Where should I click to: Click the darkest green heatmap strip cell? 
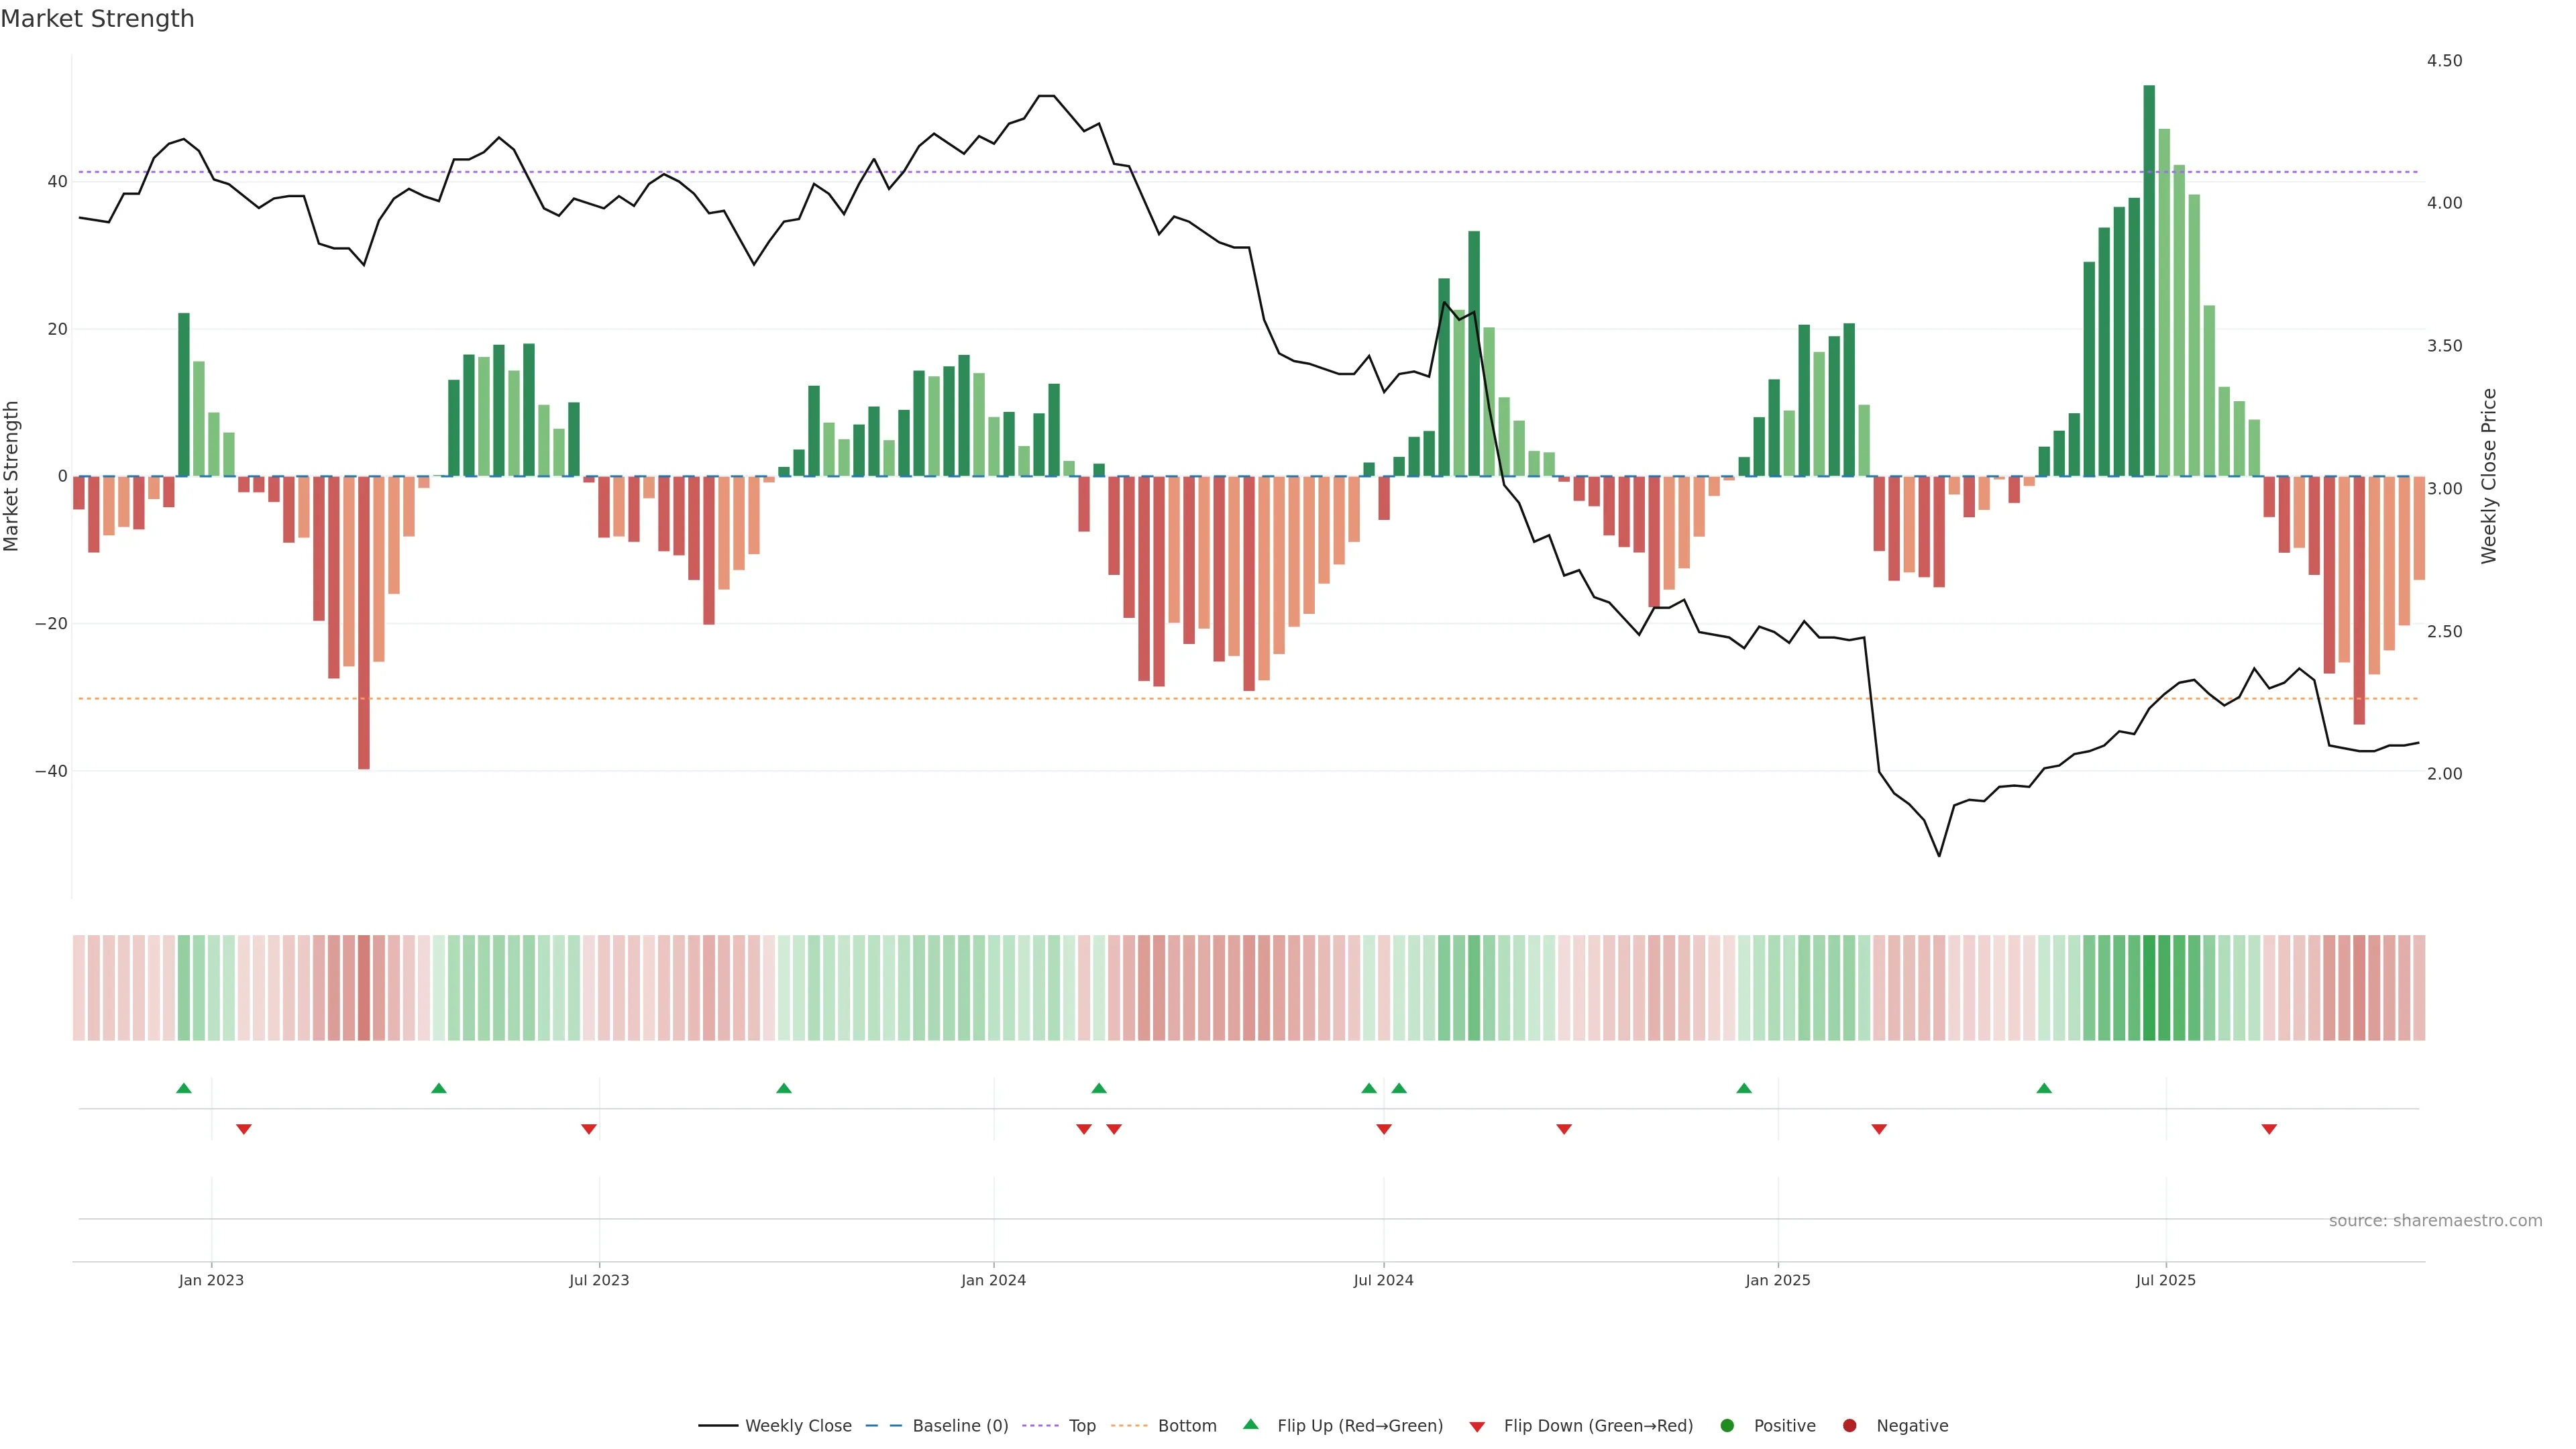(2149, 988)
